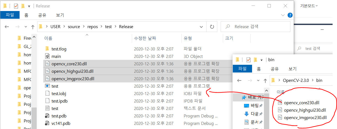
Task: Select opencv_imgproc230.dll icon in Release folder
Action: pyautogui.click(x=47, y=79)
